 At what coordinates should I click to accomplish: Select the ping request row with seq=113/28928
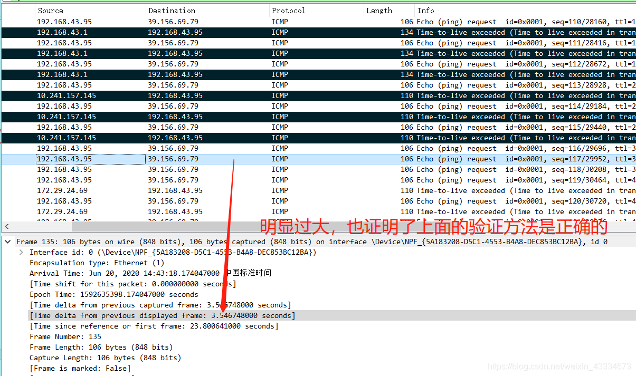point(318,85)
